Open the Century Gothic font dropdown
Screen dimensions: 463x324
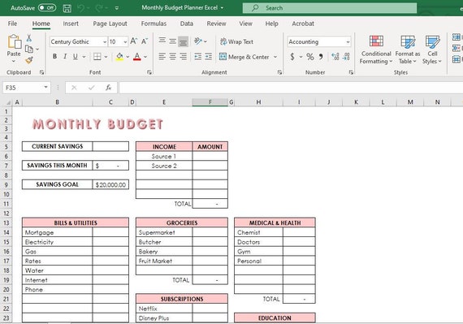pyautogui.click(x=105, y=42)
